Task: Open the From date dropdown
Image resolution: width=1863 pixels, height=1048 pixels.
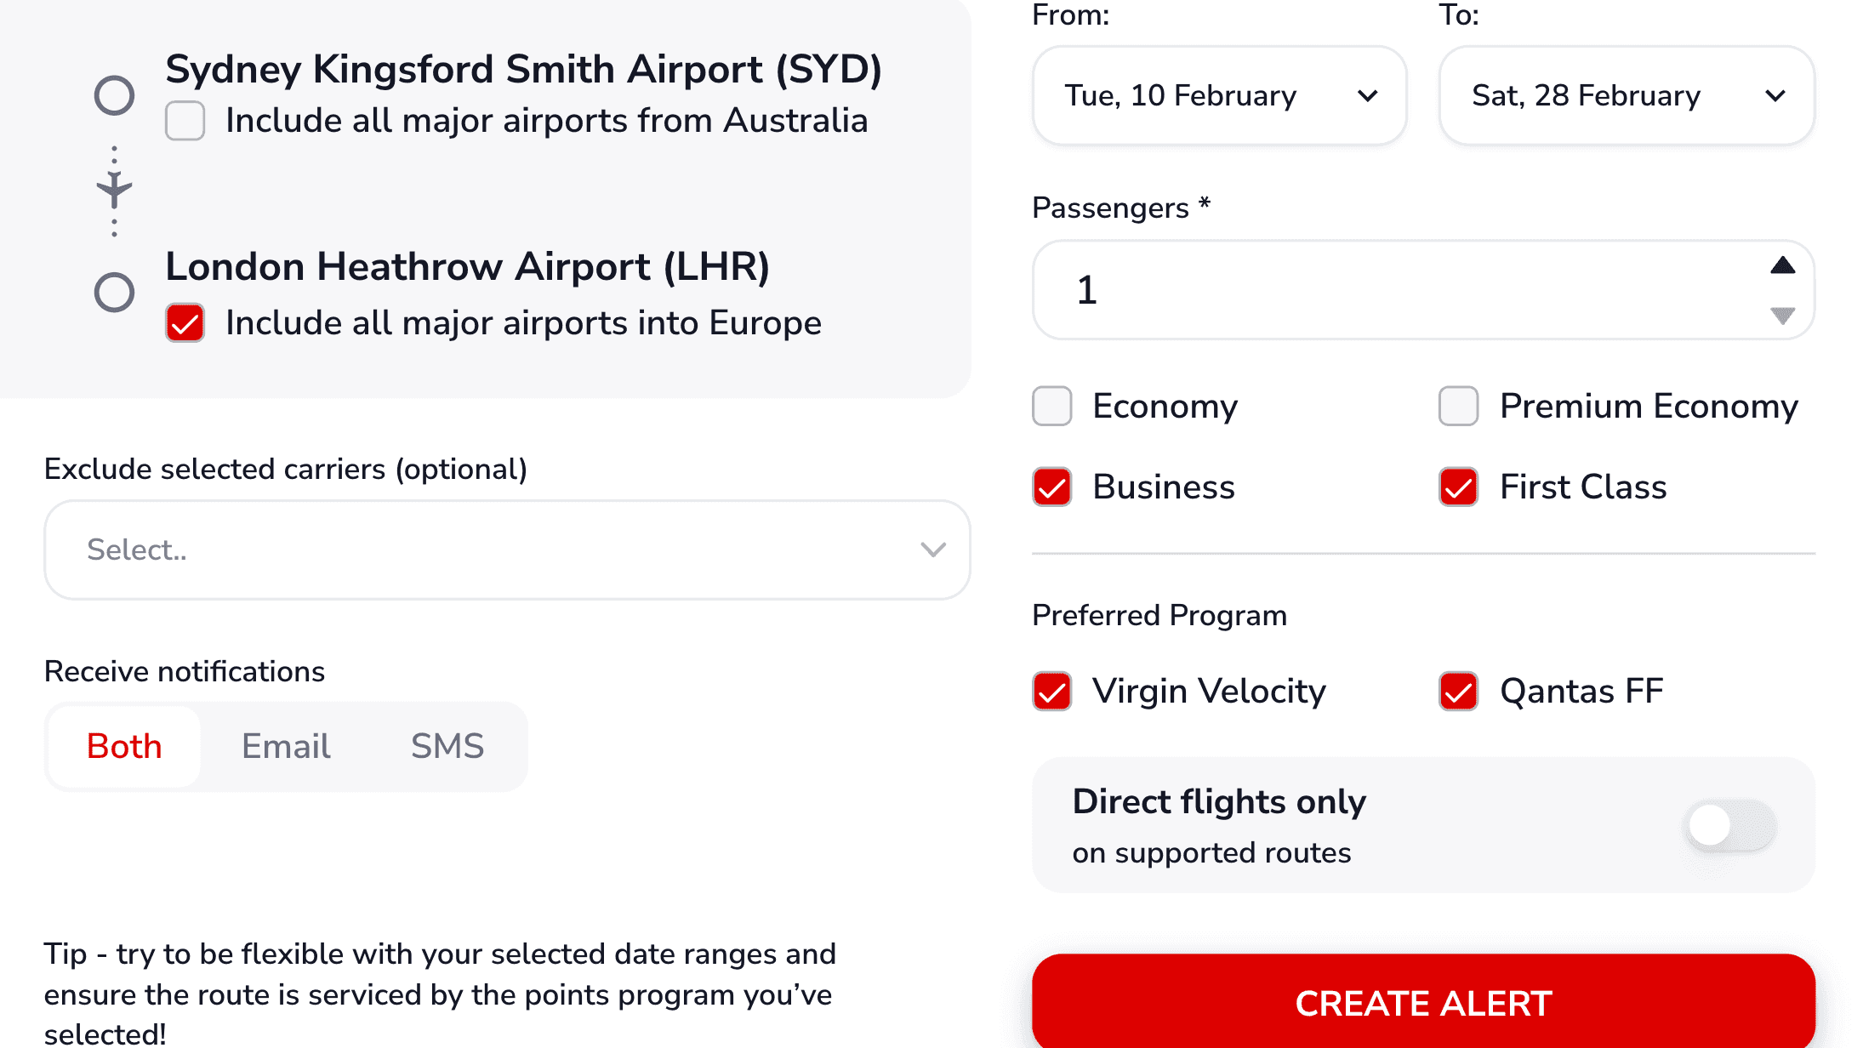Action: [x=1218, y=95]
